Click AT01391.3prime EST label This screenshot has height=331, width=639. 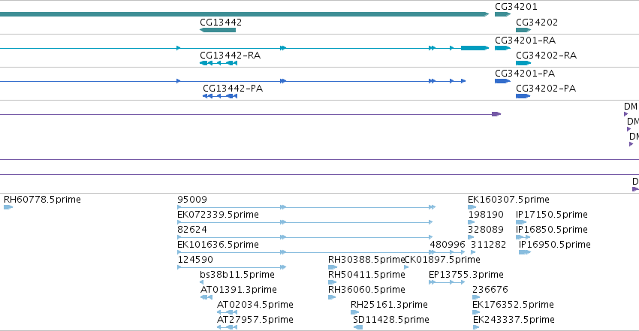click(x=238, y=290)
